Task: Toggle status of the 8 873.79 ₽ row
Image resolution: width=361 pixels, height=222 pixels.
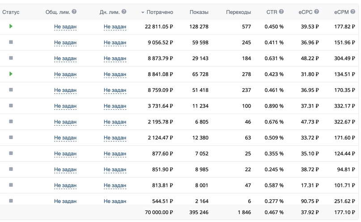Action: (x=11, y=58)
